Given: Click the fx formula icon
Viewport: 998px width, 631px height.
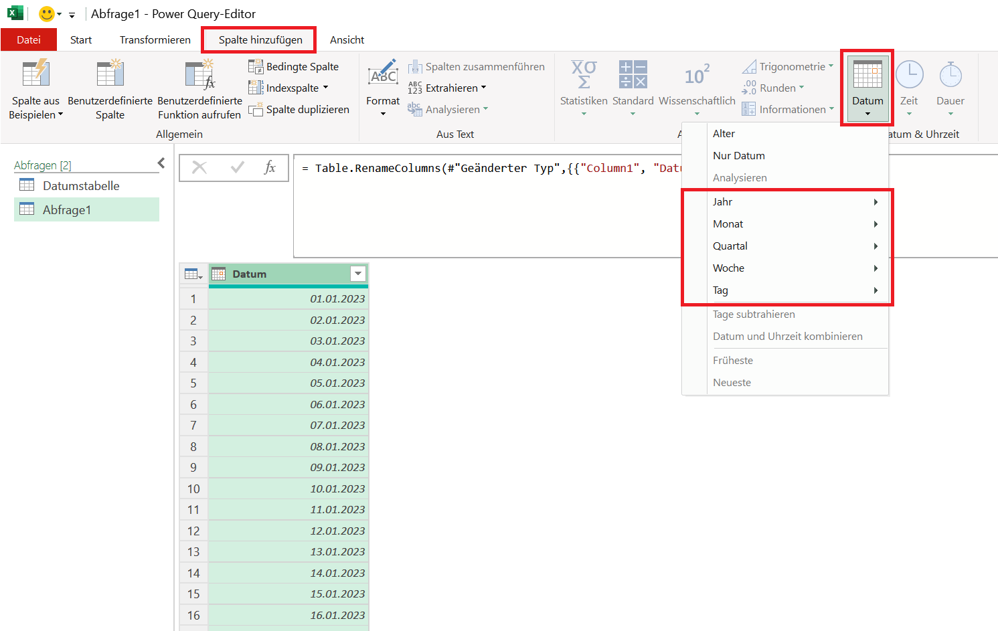Looking at the screenshot, I should (270, 167).
